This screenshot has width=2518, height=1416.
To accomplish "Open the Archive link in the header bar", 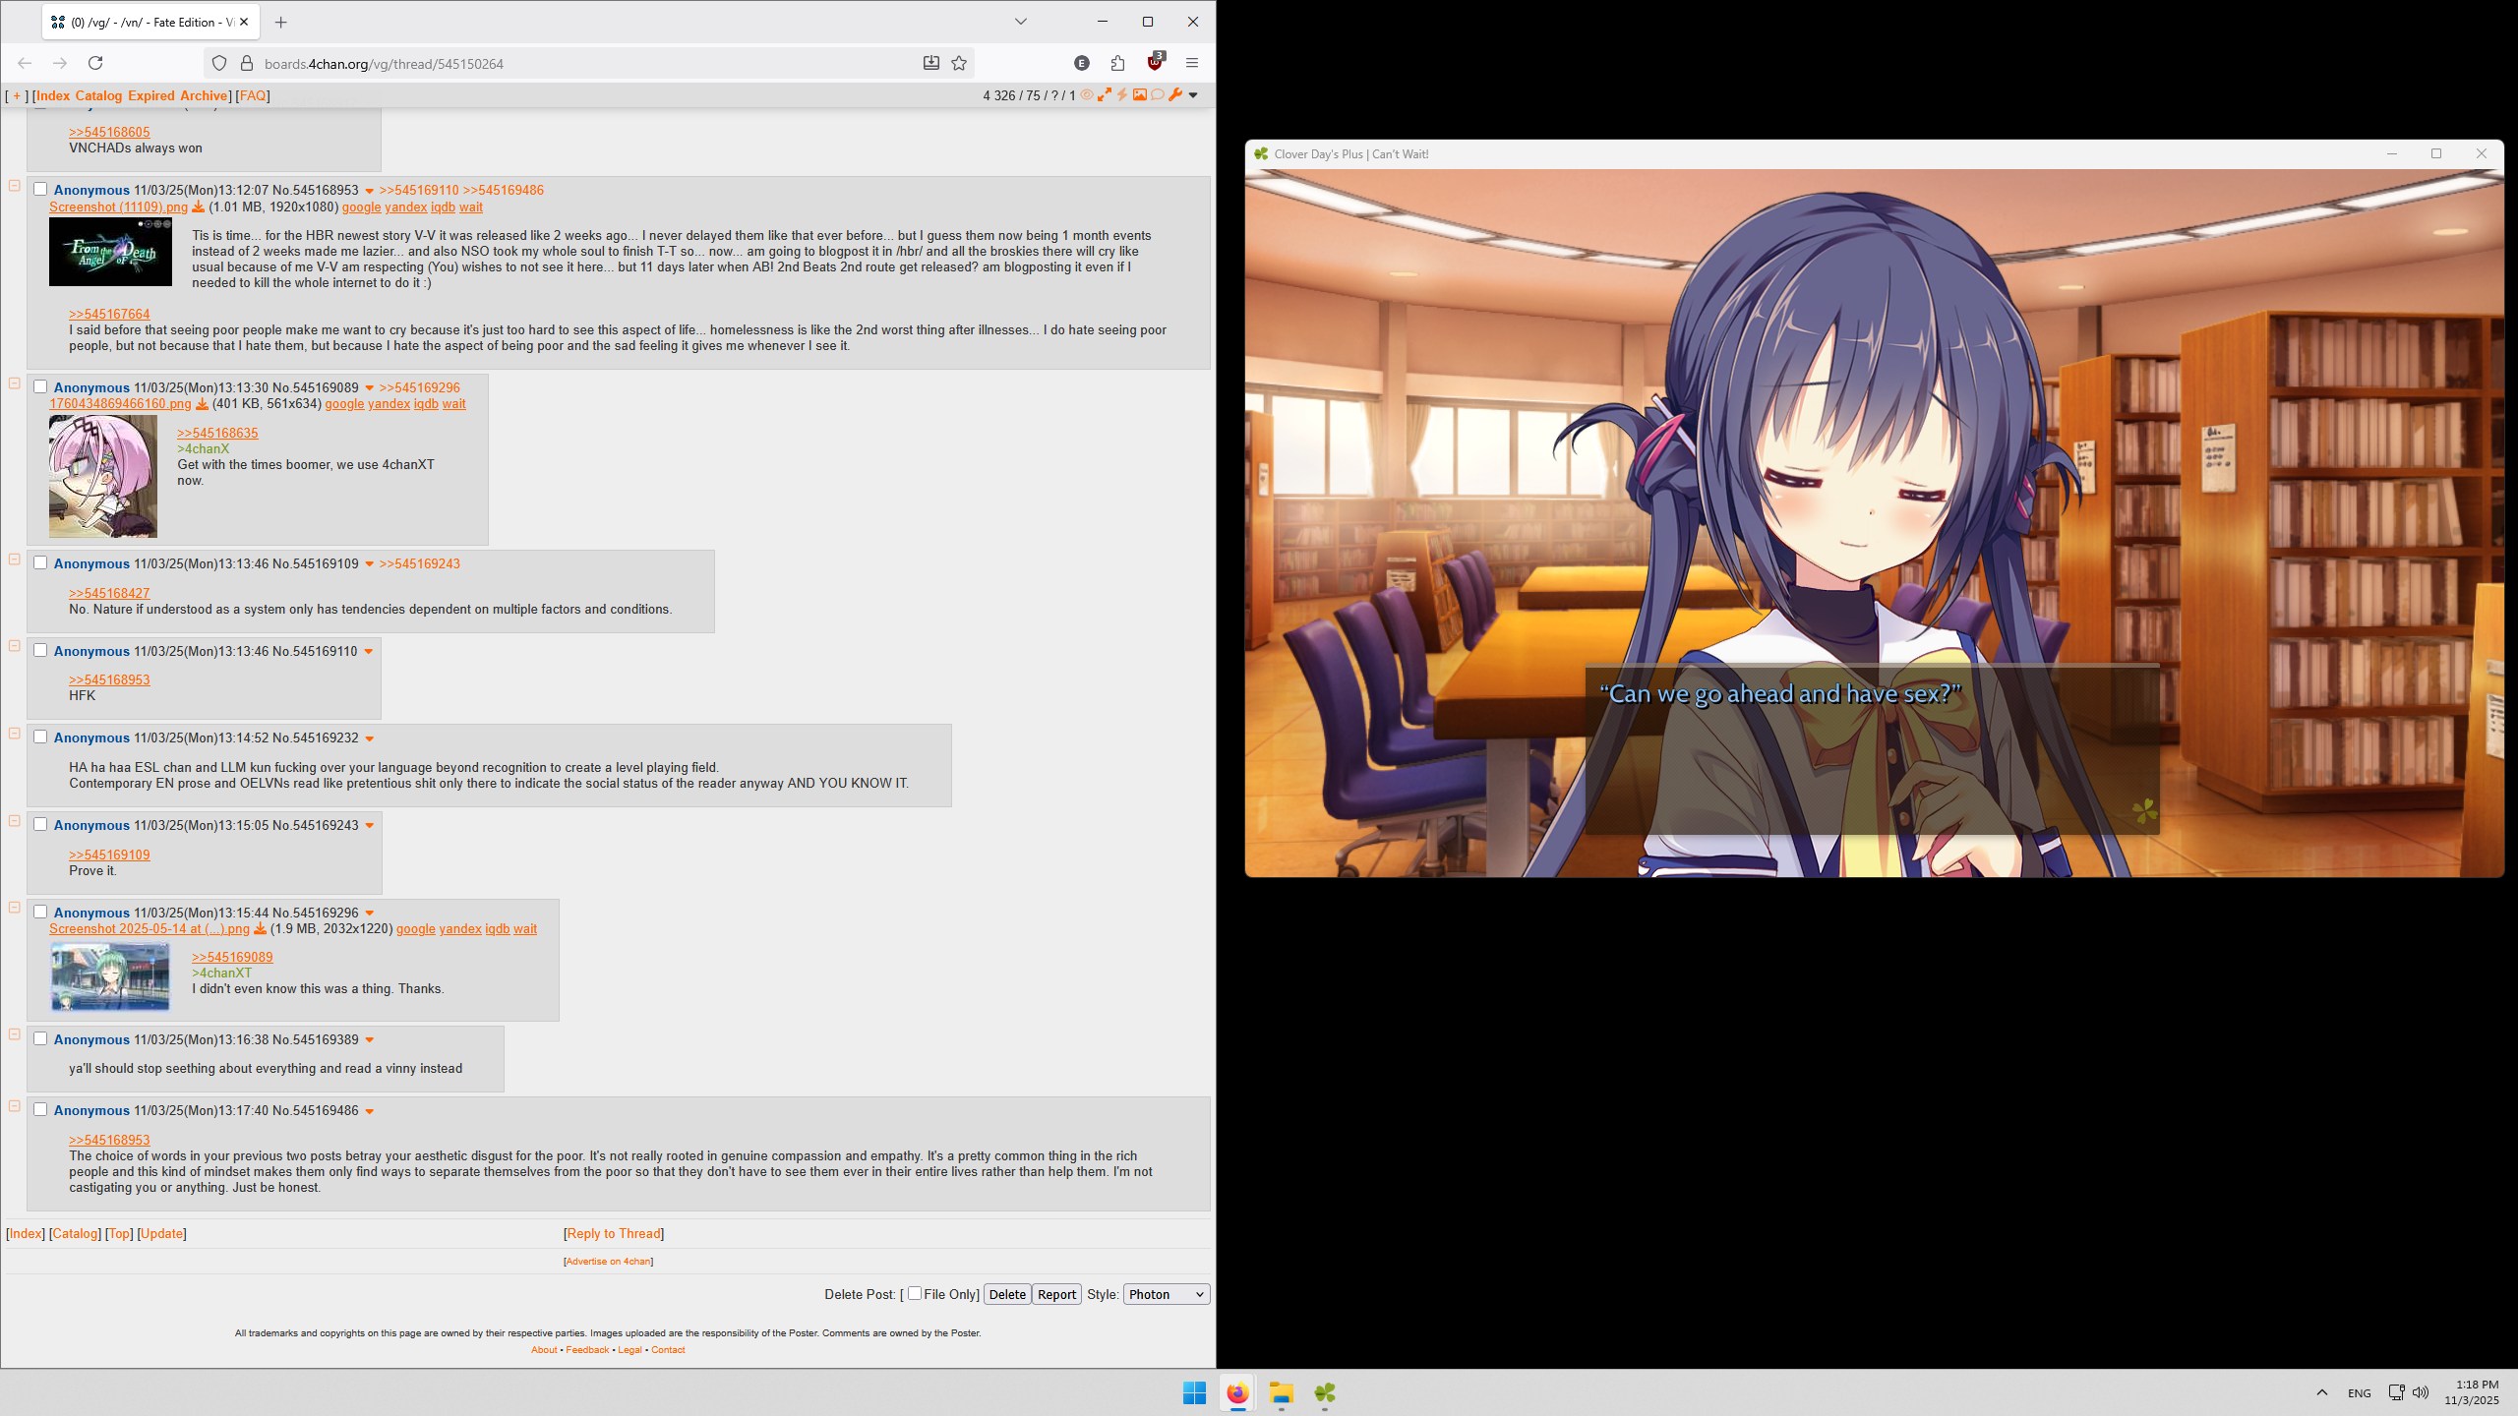I will coord(204,95).
